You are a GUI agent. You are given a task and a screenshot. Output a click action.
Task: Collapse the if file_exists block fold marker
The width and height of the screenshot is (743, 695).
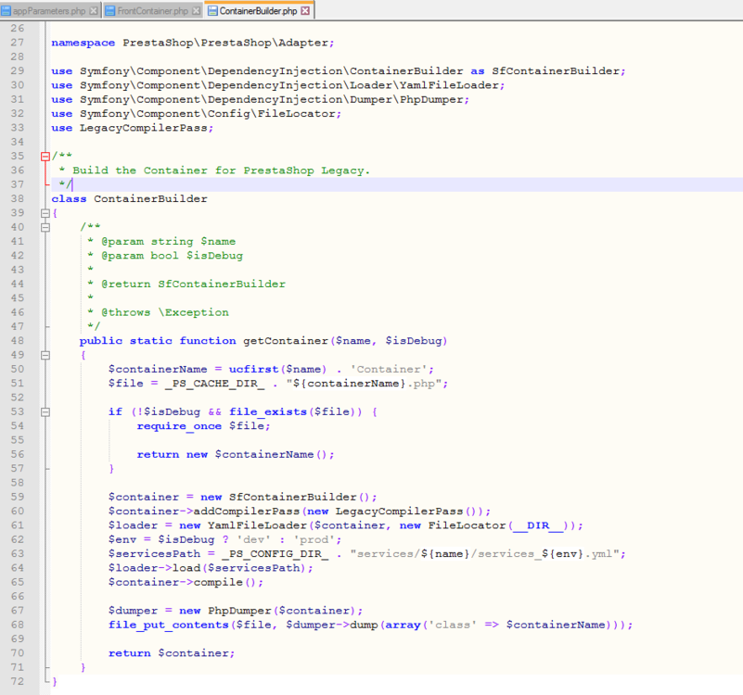(x=45, y=411)
